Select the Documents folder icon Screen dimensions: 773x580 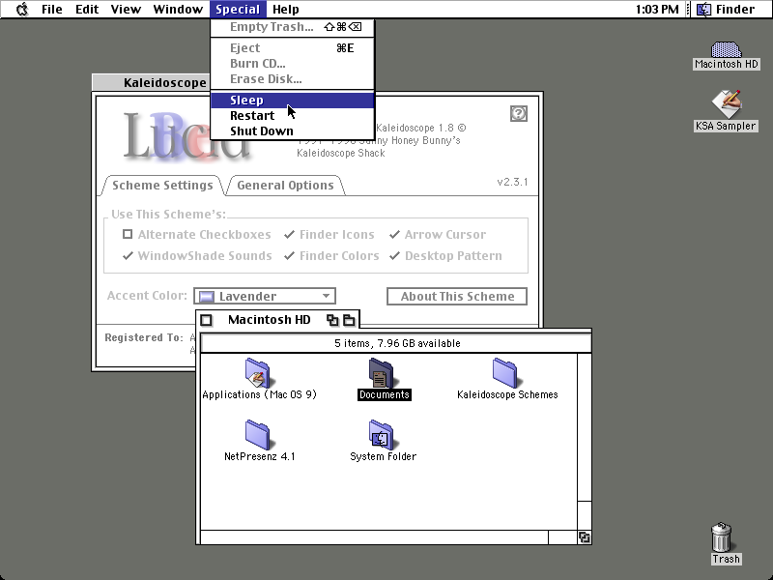coord(381,373)
